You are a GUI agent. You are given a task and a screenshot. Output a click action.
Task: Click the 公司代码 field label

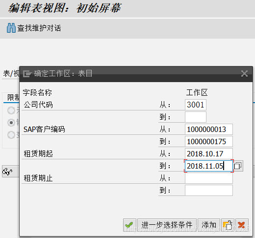(38, 105)
